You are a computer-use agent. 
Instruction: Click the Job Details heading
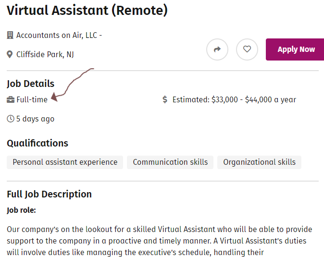point(30,84)
